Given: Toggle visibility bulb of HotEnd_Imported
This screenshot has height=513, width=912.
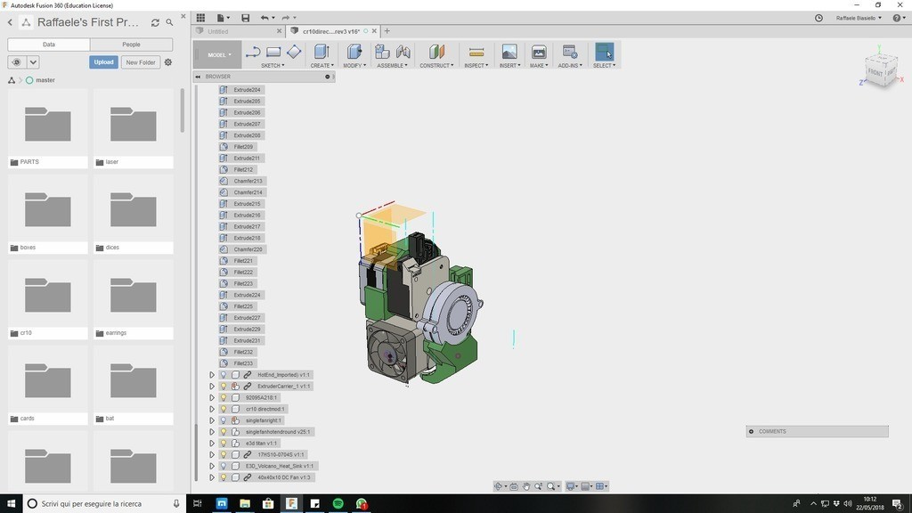Looking at the screenshot, I should (x=224, y=375).
